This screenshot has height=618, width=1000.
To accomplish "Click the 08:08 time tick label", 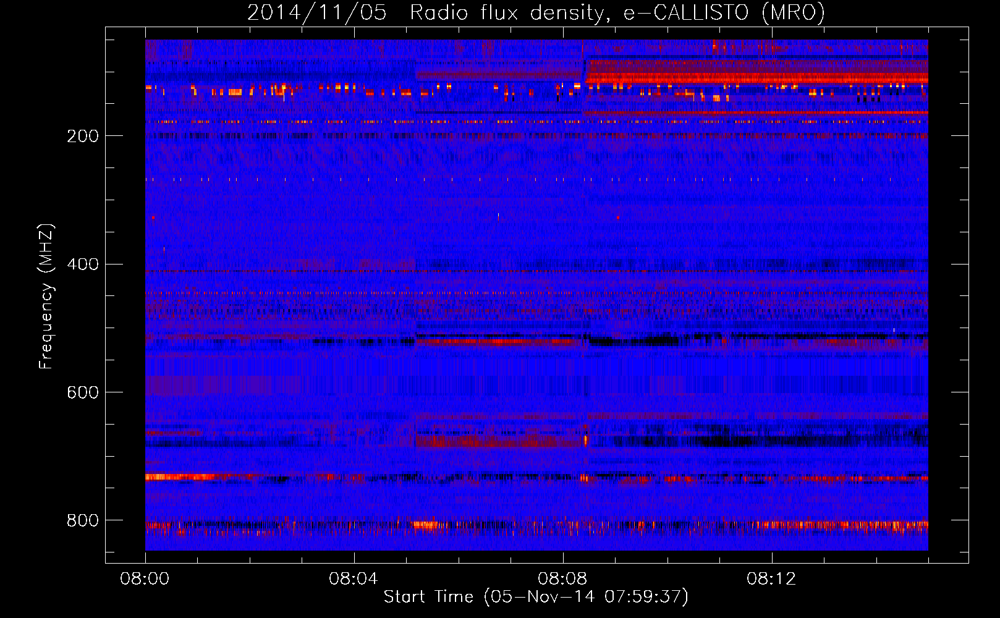I will coord(562,579).
